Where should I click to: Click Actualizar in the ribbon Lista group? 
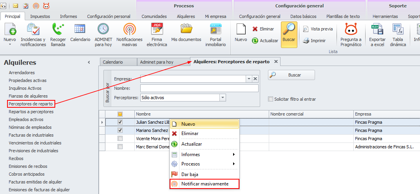pyautogui.click(x=265, y=41)
